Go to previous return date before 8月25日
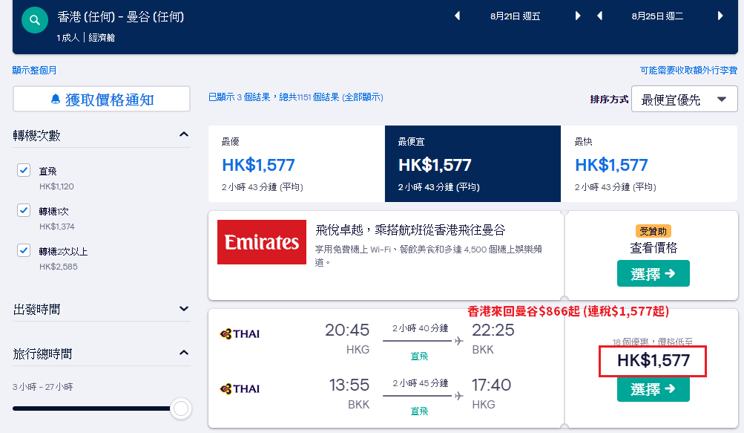Screen dimensions: 744x433 point(600,16)
